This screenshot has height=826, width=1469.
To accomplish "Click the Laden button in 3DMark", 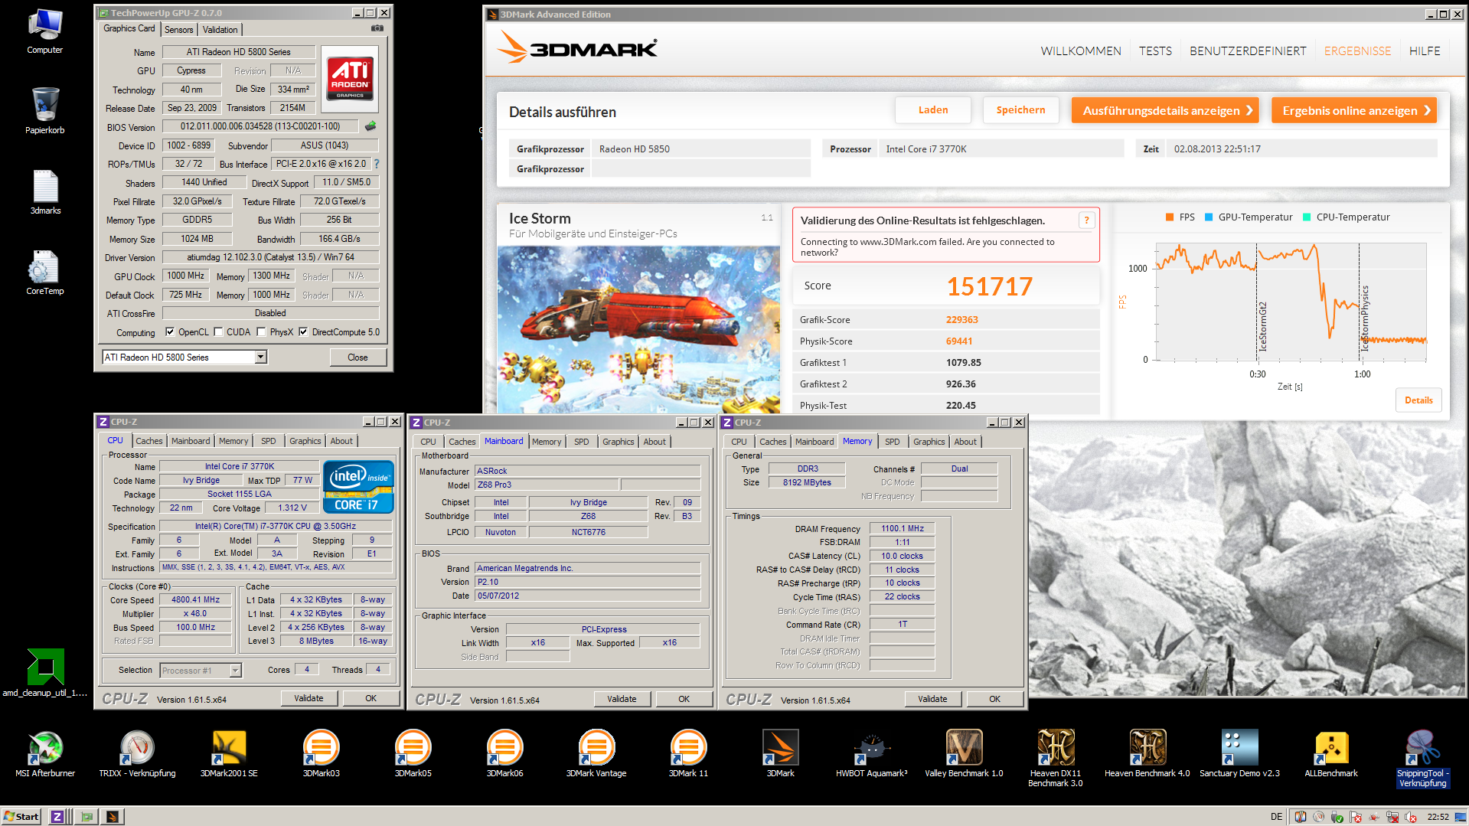I will (933, 110).
